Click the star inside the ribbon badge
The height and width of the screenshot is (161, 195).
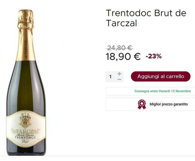point(142,103)
